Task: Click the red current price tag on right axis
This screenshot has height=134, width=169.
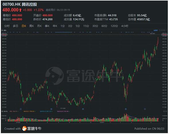Action: pos(164,35)
